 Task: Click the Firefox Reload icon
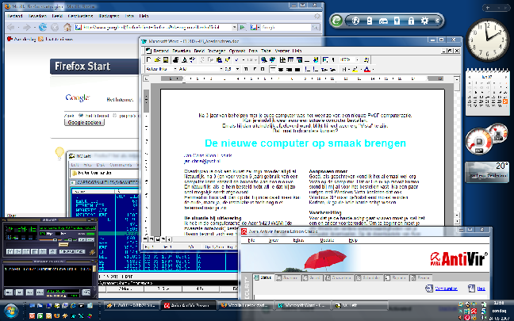[x=43, y=27]
